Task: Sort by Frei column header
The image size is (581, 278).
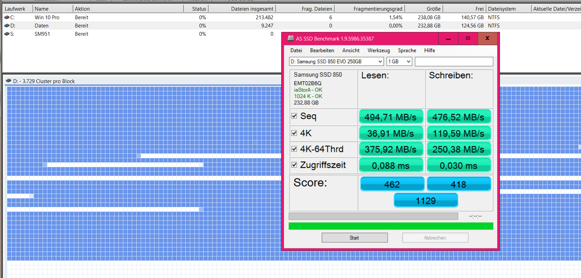Action: coord(464,9)
